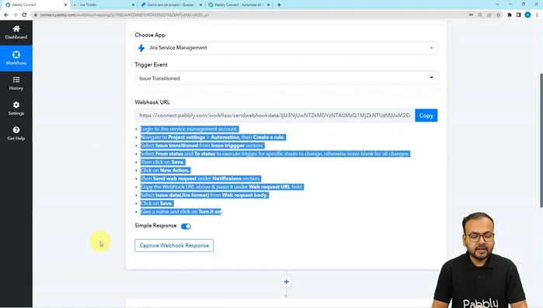Image resolution: width=543 pixels, height=308 pixels.
Task: Reload the current page
Action: pyautogui.click(x=24, y=15)
